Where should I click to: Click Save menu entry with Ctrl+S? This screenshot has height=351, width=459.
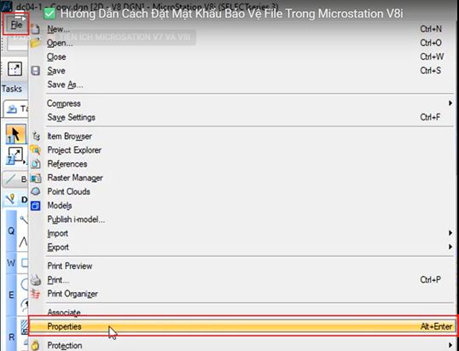[x=241, y=71]
